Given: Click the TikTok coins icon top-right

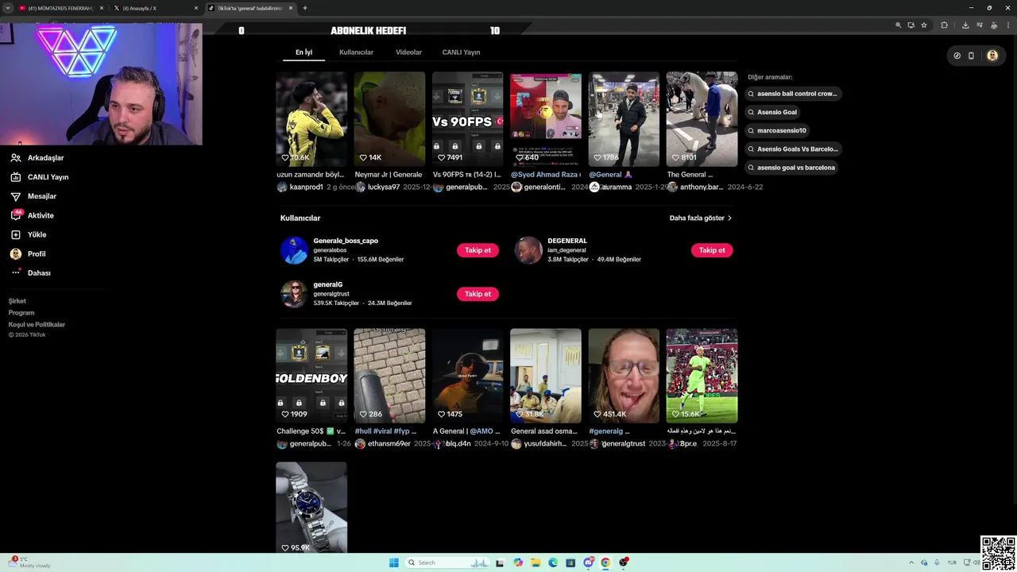Looking at the screenshot, I should pyautogui.click(x=957, y=56).
